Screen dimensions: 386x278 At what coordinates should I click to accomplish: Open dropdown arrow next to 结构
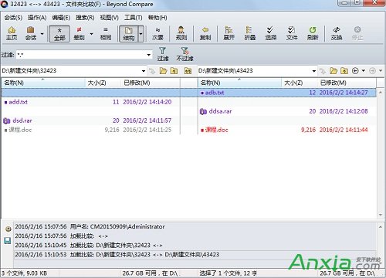pos(141,34)
